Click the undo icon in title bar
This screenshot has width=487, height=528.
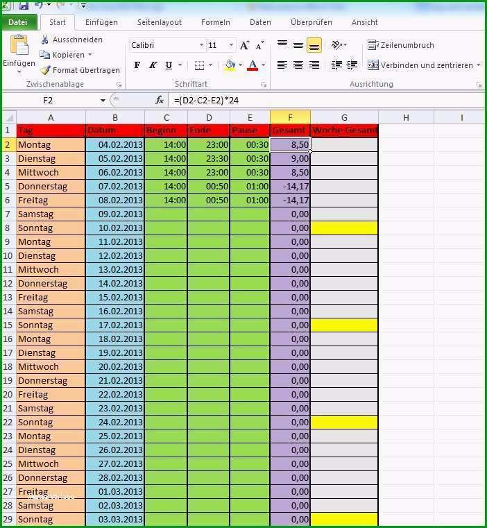[x=38, y=4]
